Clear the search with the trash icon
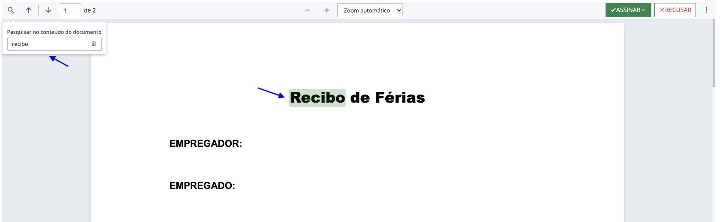Image resolution: width=720 pixels, height=222 pixels. coord(94,44)
